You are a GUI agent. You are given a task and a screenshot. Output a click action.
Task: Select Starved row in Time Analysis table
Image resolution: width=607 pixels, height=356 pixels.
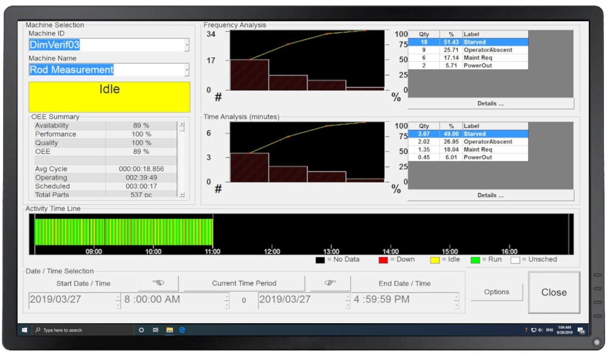[468, 134]
